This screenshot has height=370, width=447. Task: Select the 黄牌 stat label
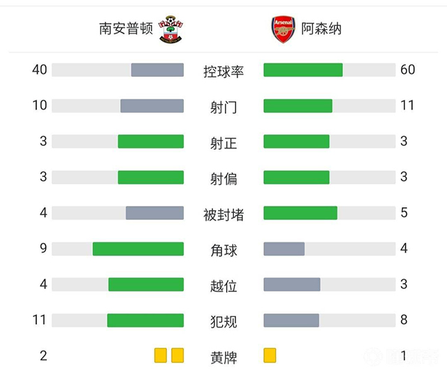click(223, 357)
